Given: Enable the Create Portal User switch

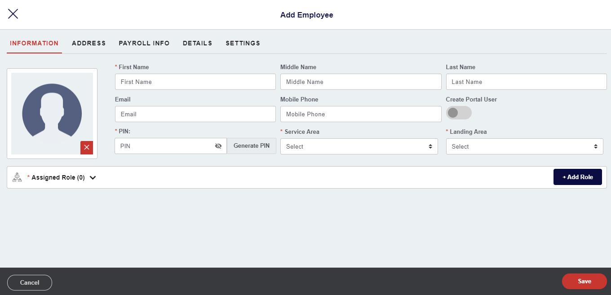Looking at the screenshot, I should 459,113.
